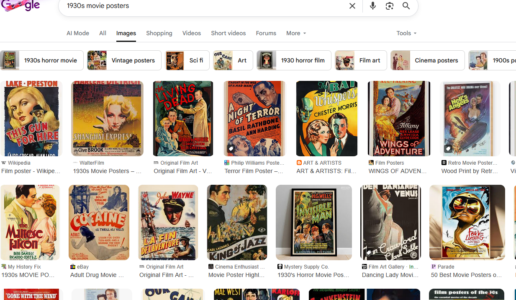
Task: Filter by Vintage posters chip
Action: coord(124,60)
